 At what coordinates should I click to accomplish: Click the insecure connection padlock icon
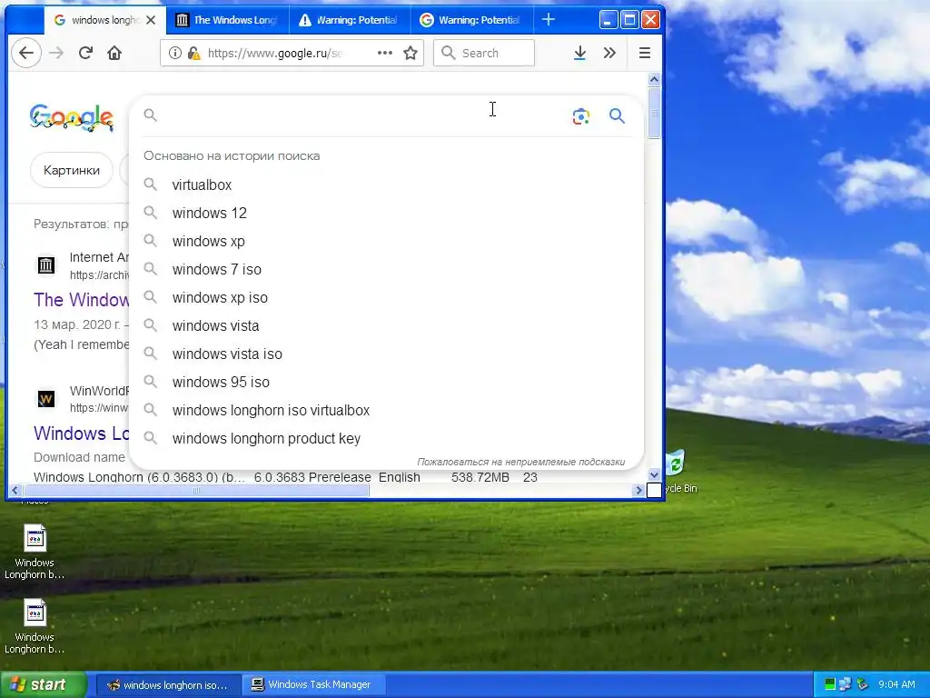193,53
